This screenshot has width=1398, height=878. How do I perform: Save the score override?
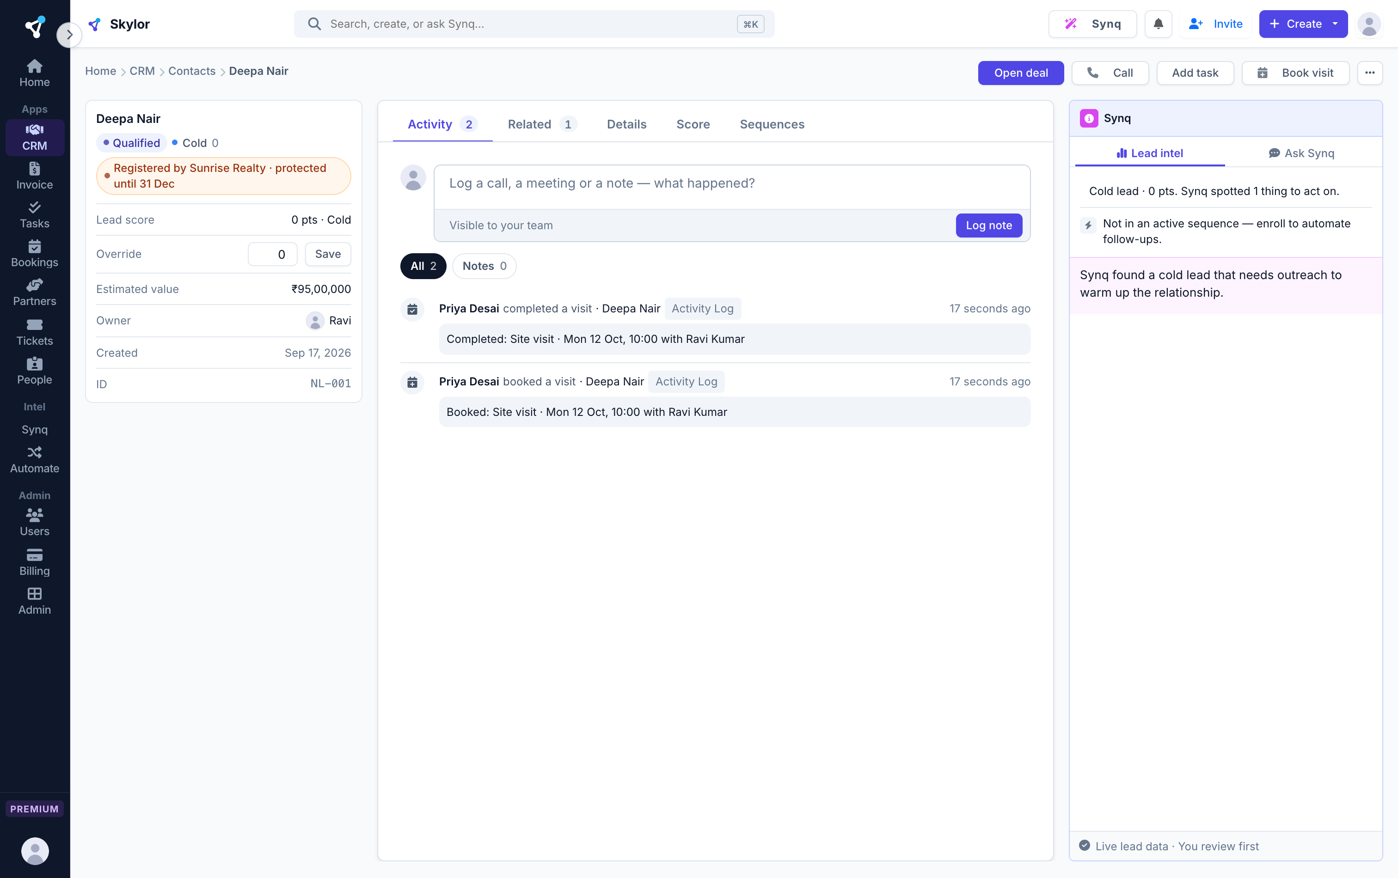pyautogui.click(x=327, y=254)
